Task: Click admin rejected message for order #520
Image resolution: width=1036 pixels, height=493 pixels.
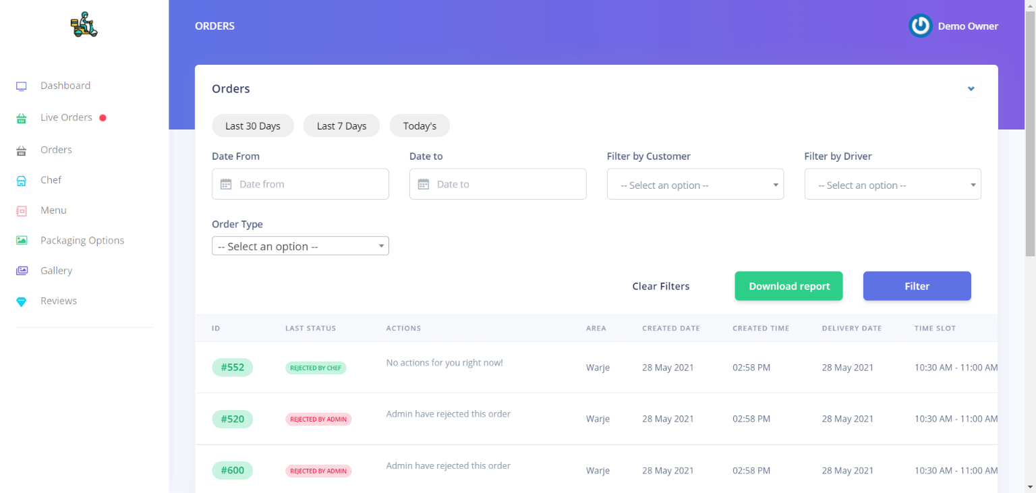Action: [x=449, y=414]
